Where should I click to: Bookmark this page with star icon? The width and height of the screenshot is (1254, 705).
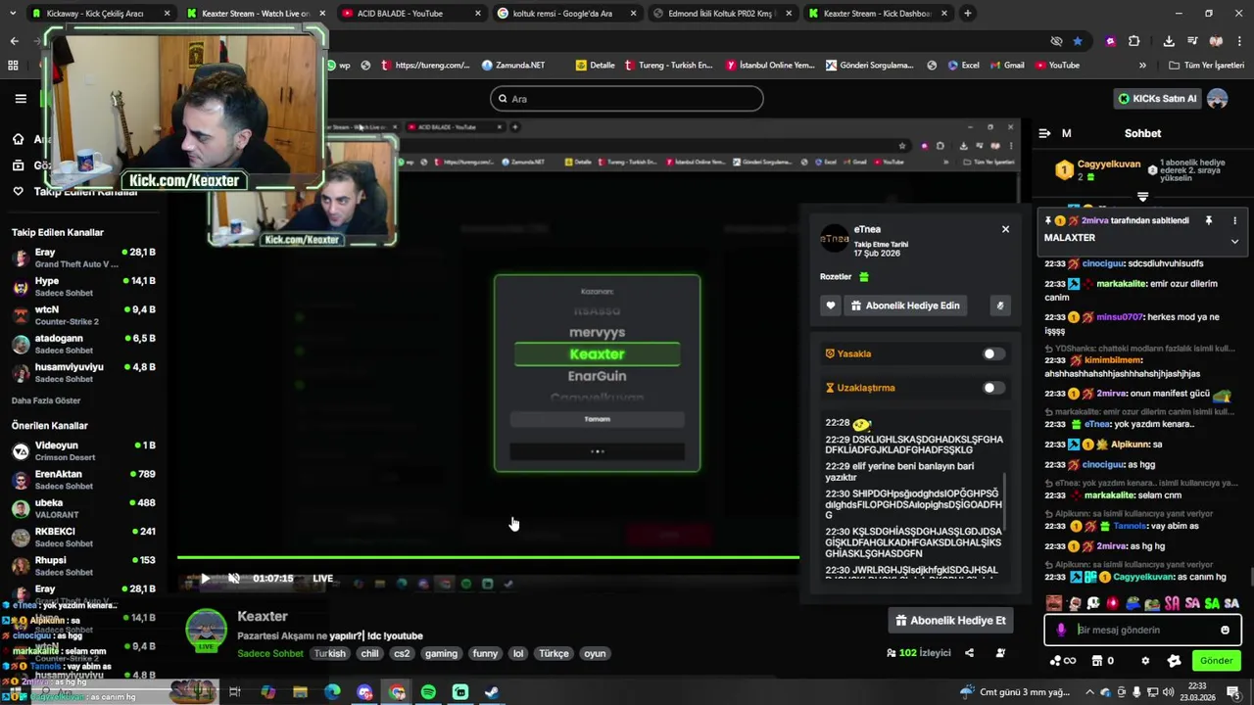pos(1078,41)
